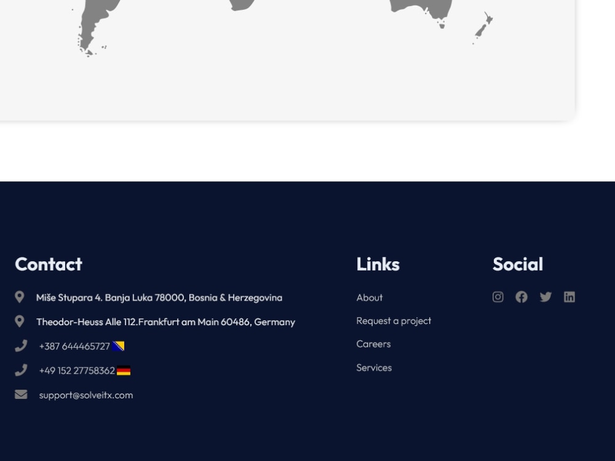Click the phone icon beside +49 number
Screen dimensions: 615x461
[x=21, y=370]
